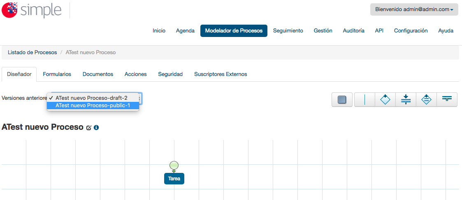Go to Seguimiento menu item

coord(288,30)
